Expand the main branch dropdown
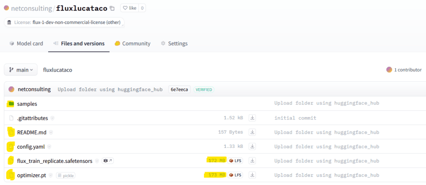Image resolution: width=426 pixels, height=185 pixels. click(x=20, y=70)
